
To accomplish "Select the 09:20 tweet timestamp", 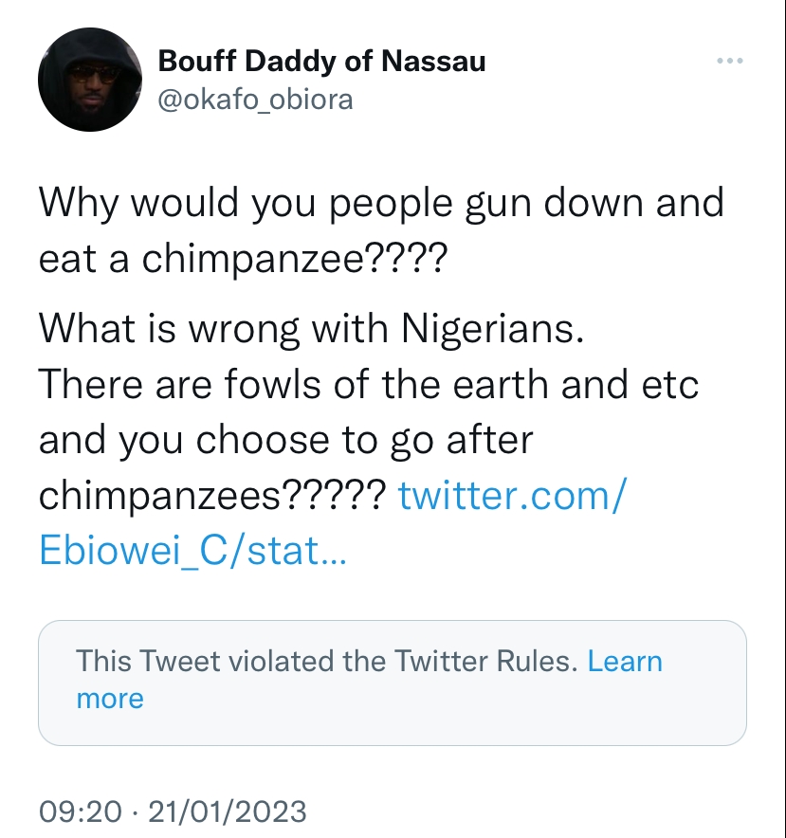I will pos(81,811).
